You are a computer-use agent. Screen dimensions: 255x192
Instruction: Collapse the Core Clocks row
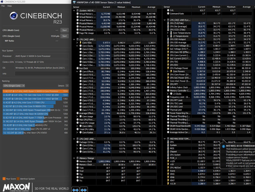(x=77, y=46)
